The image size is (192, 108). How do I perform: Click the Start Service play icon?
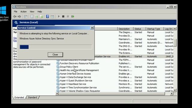click(59, 16)
